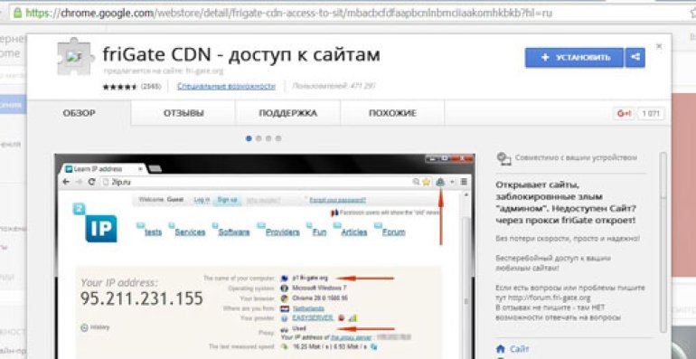Click the home icon next to Сайт
Image resolution: width=696 pixels, height=359 pixels.
(x=501, y=349)
